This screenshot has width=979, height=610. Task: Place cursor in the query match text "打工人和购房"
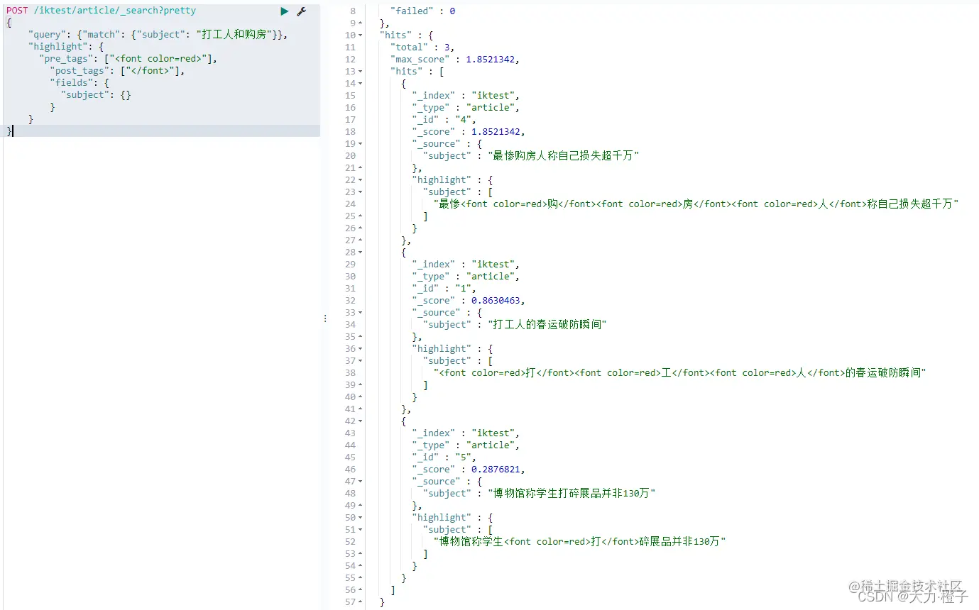(235, 35)
